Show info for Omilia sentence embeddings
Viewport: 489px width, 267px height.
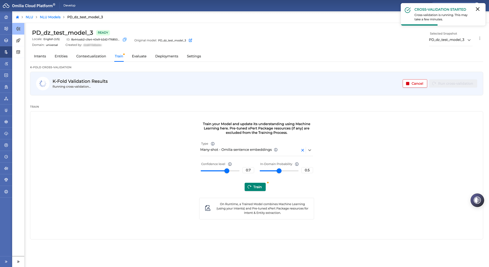tap(276, 150)
